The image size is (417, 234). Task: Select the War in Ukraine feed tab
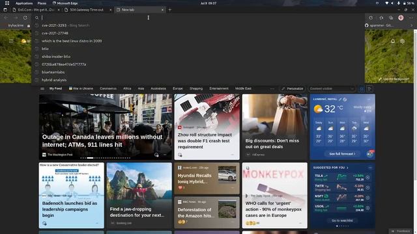pos(81,88)
